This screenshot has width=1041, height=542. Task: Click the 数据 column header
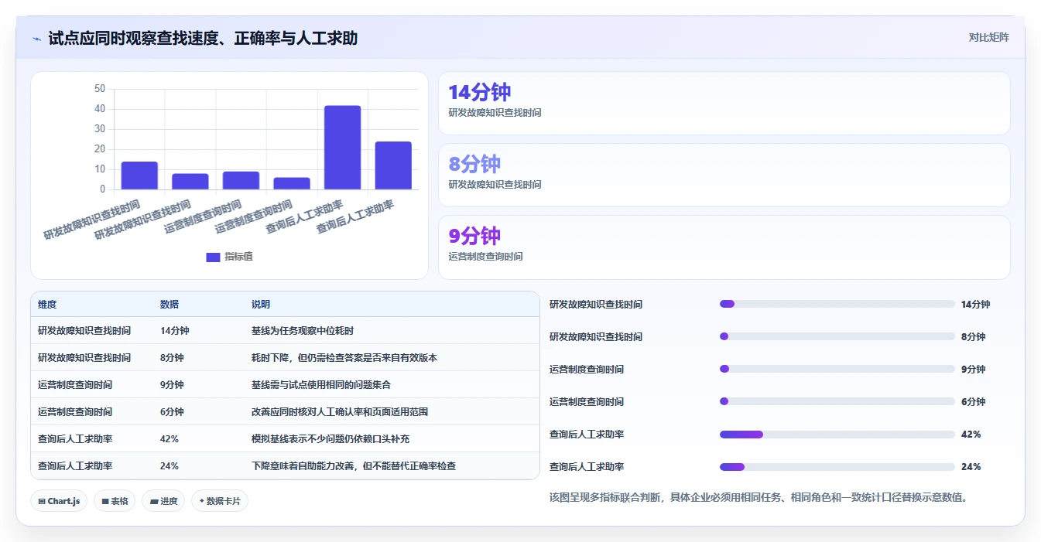click(x=170, y=305)
